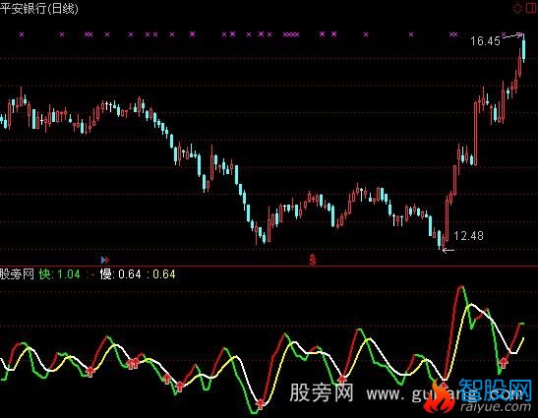The height and width of the screenshot is (418, 538).
Task: Click the green 快: 1.04 indicator value
Action: (60, 274)
